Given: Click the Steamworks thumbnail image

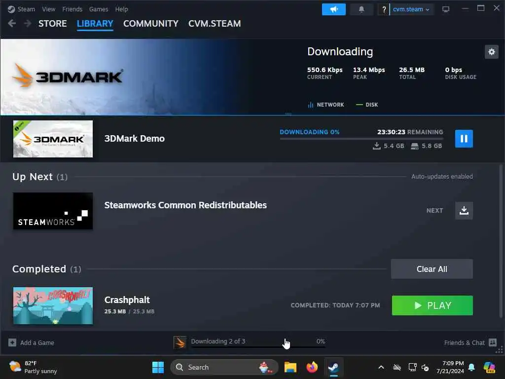Looking at the screenshot, I should pyautogui.click(x=53, y=211).
